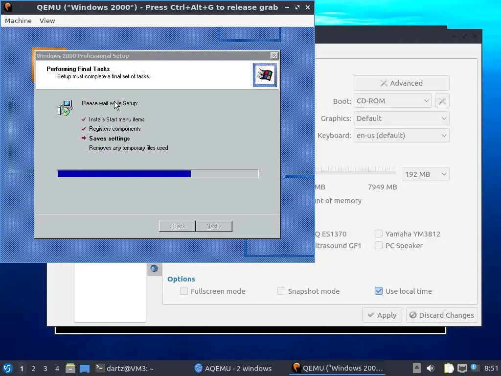Click the tools icon next to Boot dropdown

pyautogui.click(x=442, y=101)
